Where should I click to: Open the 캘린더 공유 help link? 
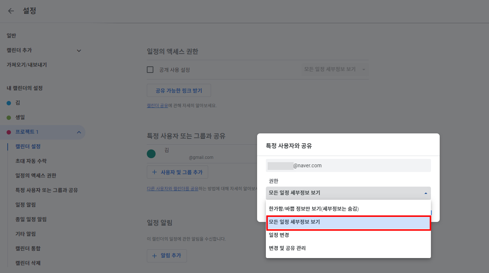click(x=157, y=105)
